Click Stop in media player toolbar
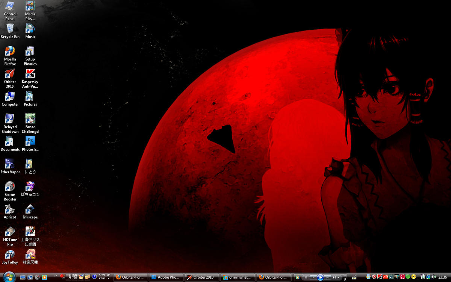 click(x=306, y=277)
